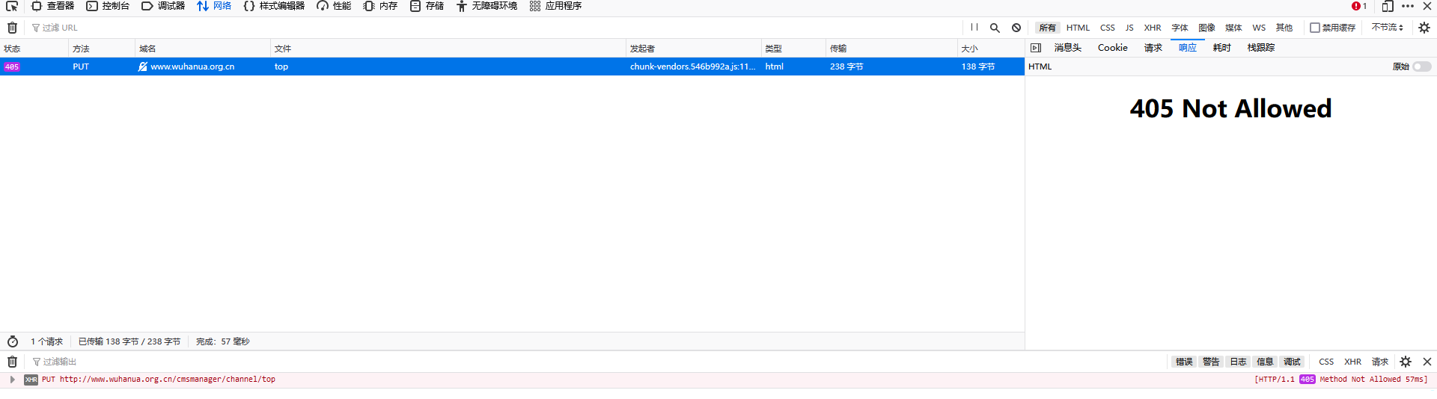Viewport: 1437px width, 399px height.
Task: Focus the 过滤 URL filter field
Action: (494, 28)
